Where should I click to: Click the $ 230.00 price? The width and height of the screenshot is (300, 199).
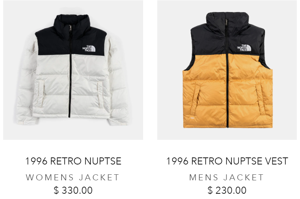(227, 190)
